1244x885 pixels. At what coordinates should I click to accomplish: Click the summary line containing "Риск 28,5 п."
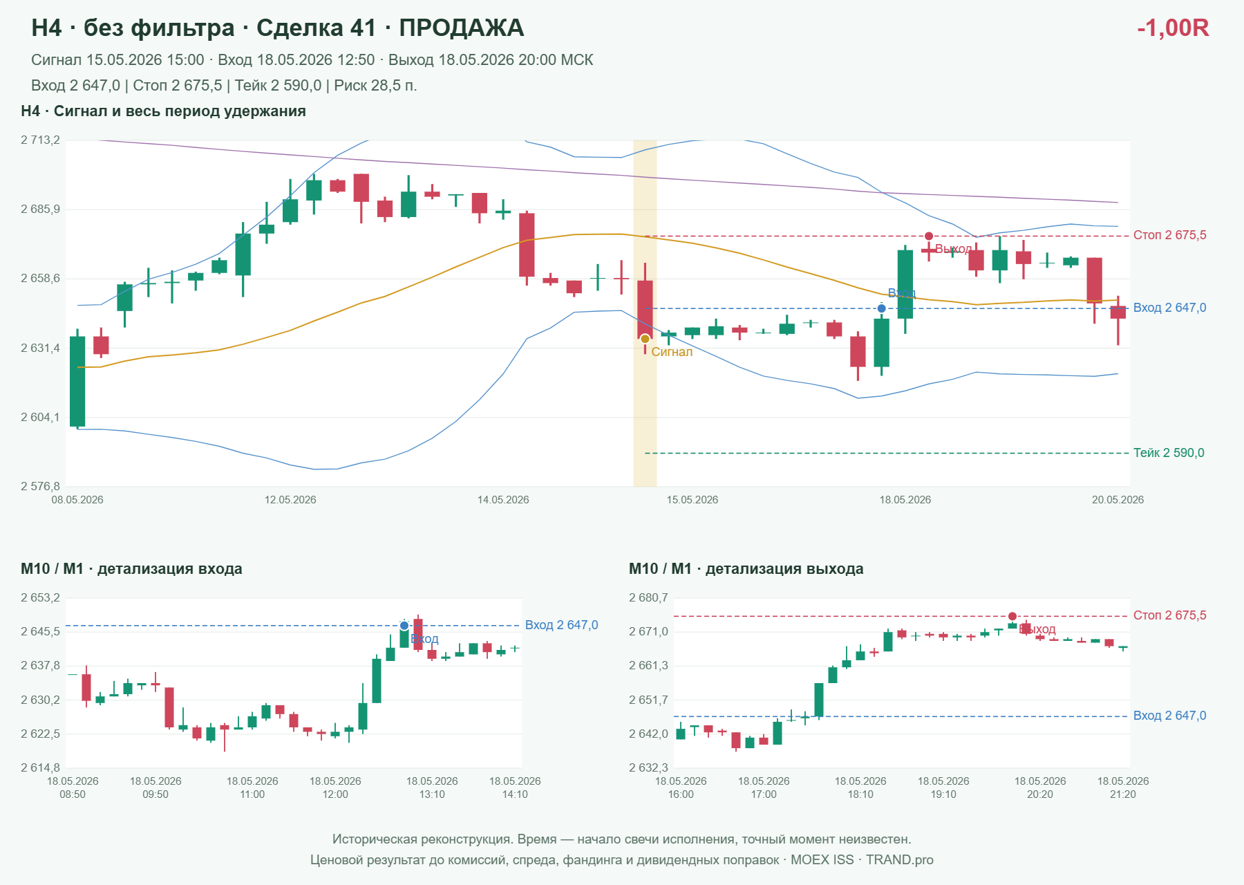pyautogui.click(x=224, y=86)
